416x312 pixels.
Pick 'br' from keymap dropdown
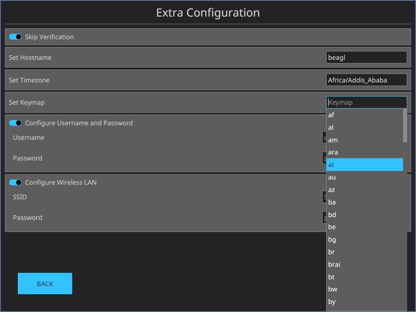(365, 252)
